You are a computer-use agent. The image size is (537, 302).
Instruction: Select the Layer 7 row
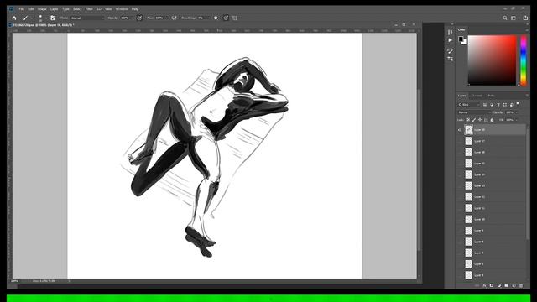tap(492, 253)
